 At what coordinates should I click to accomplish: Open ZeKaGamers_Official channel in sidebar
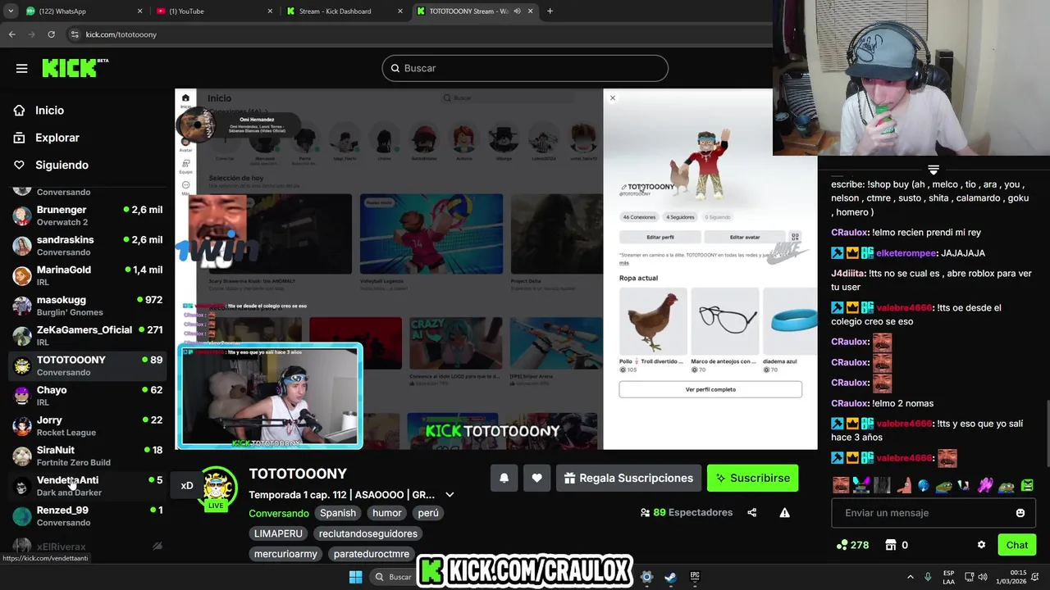[x=87, y=336]
